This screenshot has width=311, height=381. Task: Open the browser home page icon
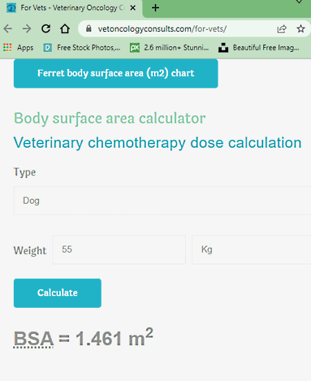[x=65, y=29]
